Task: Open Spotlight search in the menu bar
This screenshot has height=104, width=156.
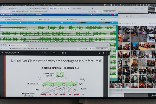Action: tap(146, 5)
